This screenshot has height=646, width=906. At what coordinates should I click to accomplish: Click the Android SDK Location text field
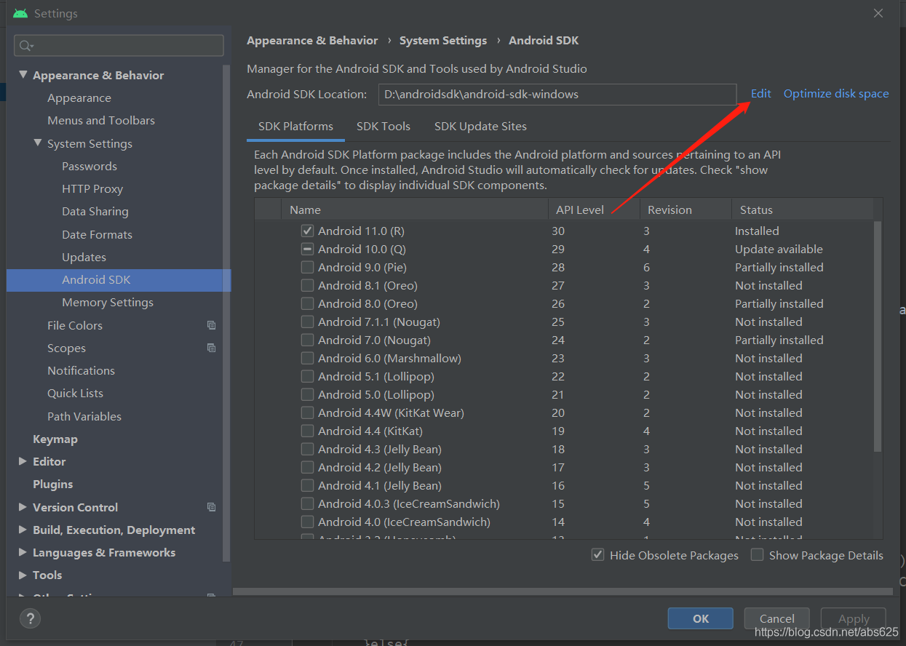click(x=557, y=95)
